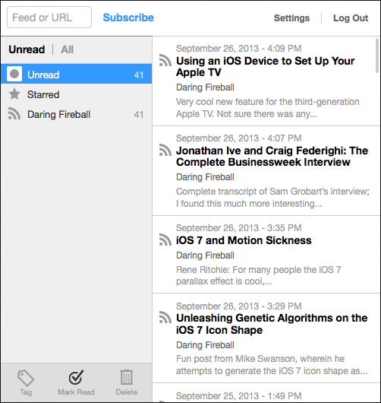The image size is (381, 403).
Task: Open 'Unleashing Genetic Algorithms on the iOS 7 Icon Shape'
Action: pos(272,324)
